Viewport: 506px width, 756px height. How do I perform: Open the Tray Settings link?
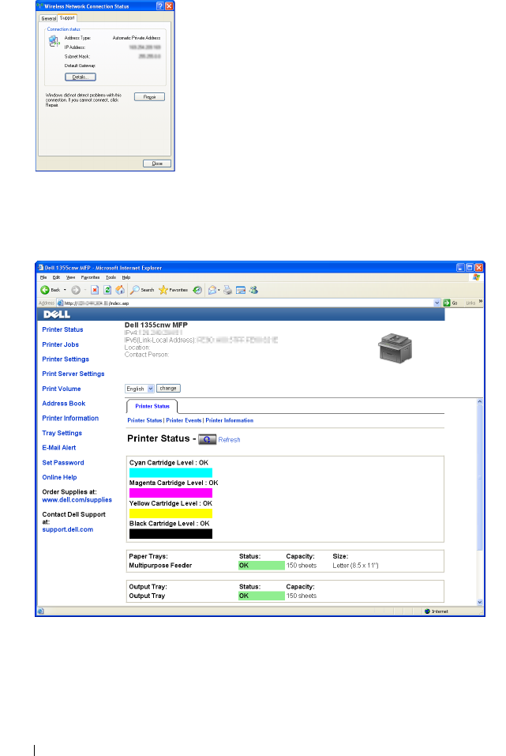coord(62,433)
